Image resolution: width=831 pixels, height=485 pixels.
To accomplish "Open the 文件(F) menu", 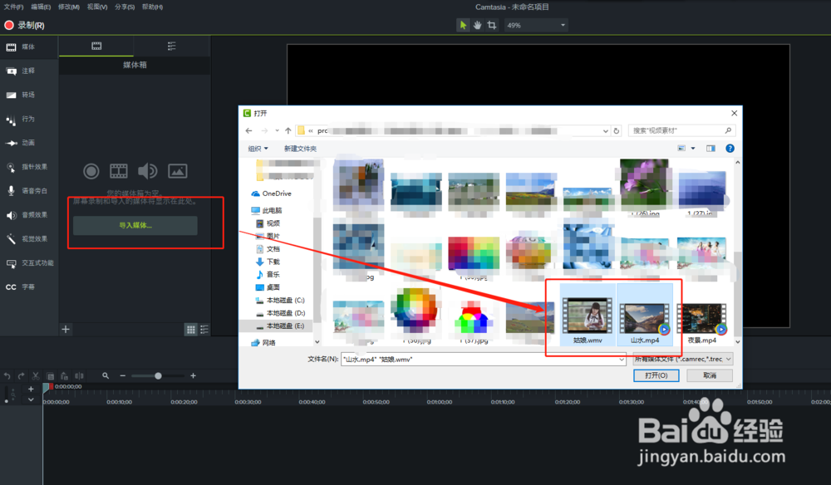I will tap(14, 7).
